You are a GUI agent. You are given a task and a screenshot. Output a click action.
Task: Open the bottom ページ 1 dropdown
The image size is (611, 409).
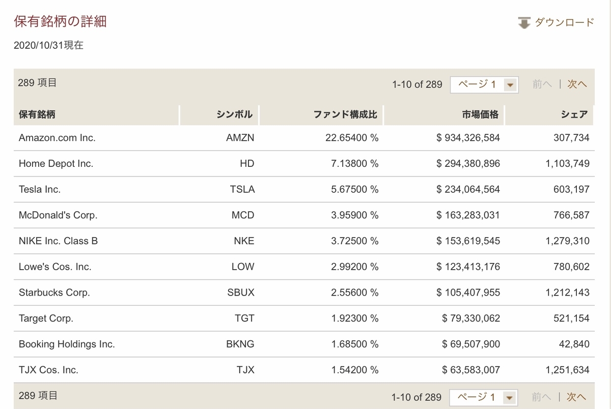484,397
